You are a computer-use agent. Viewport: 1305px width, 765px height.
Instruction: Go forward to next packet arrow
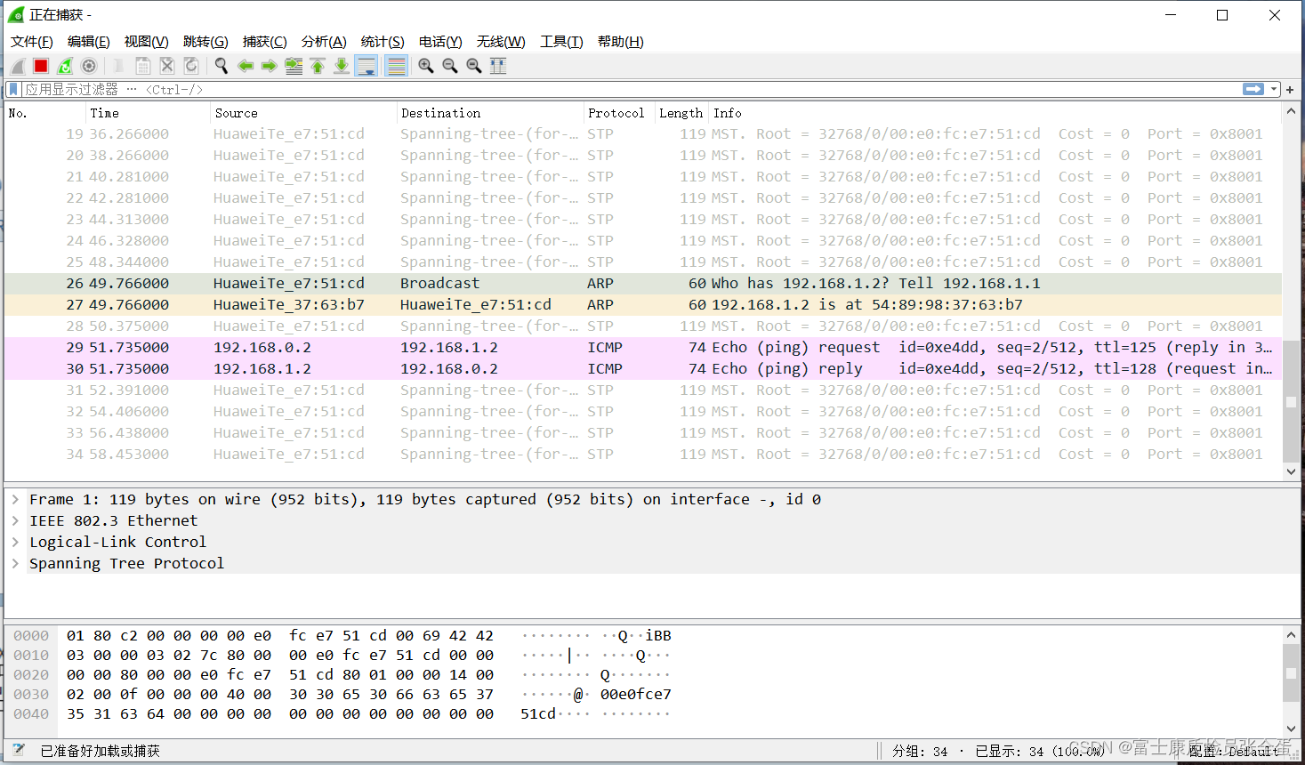coord(270,66)
